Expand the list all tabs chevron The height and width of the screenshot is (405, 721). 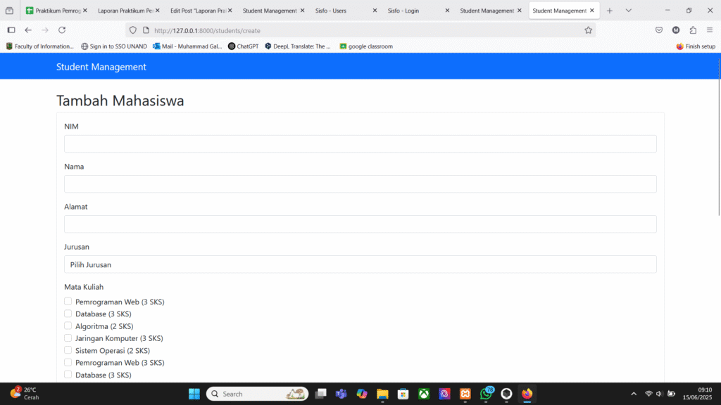pos(629,11)
